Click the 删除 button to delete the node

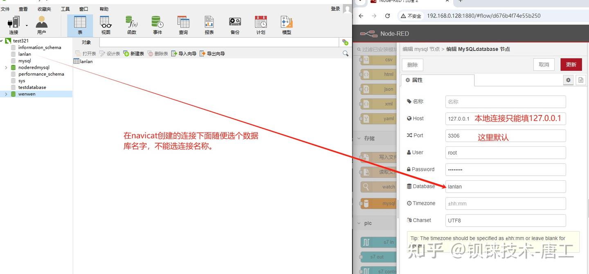[412, 64]
